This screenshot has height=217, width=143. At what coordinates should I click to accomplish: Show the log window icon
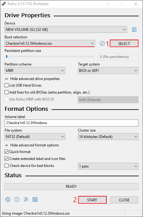pos(35,199)
